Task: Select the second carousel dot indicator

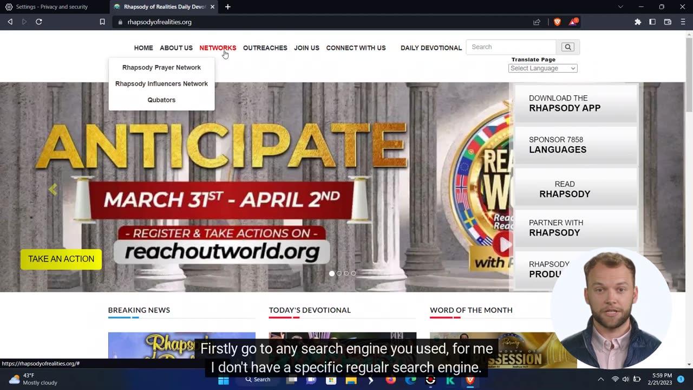Action: pyautogui.click(x=339, y=274)
